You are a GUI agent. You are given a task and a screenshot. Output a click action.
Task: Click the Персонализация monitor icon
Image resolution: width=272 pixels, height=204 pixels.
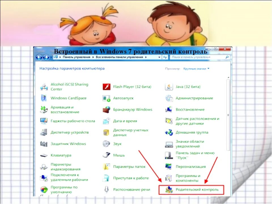click(169, 167)
